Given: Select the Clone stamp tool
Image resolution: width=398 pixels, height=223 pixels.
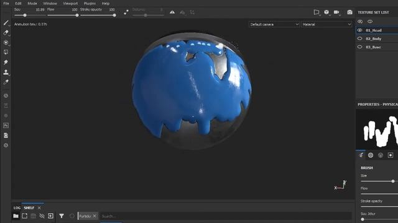Looking at the screenshot, I should click(x=6, y=72).
